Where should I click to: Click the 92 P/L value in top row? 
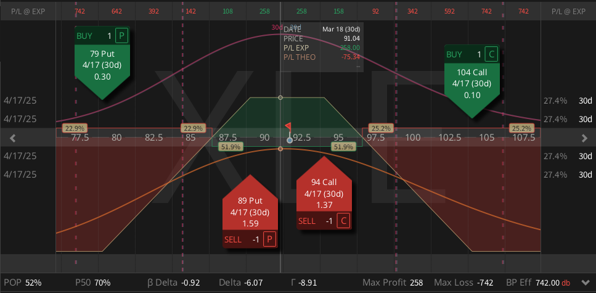375,12
